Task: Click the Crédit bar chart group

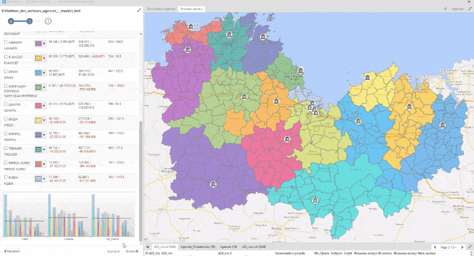Action: pyautogui.click(x=24, y=215)
